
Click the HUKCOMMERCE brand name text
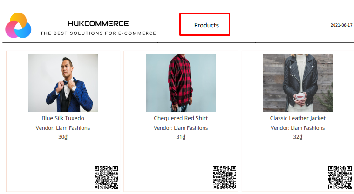(x=98, y=23)
